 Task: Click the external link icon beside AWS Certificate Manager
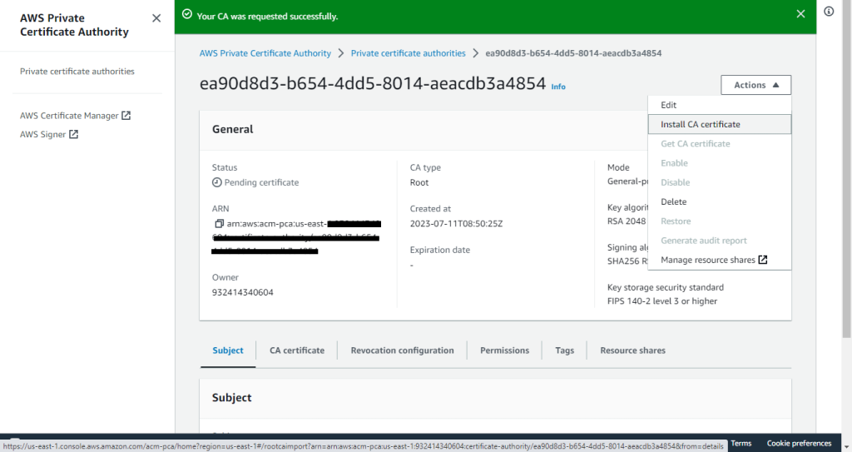[126, 116]
